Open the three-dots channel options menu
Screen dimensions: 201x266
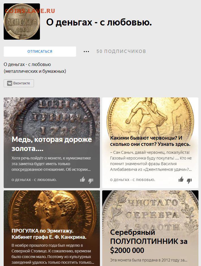pyautogui.click(x=86, y=52)
